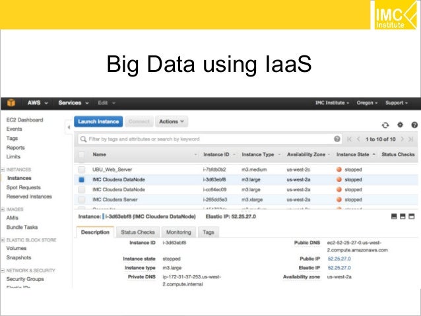The width and height of the screenshot is (421, 316).
Task: Sort by the Instance Type column header
Action: [258, 154]
